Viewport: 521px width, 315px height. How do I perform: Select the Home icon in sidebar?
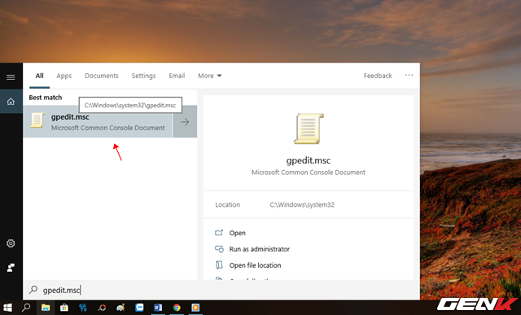[x=11, y=102]
